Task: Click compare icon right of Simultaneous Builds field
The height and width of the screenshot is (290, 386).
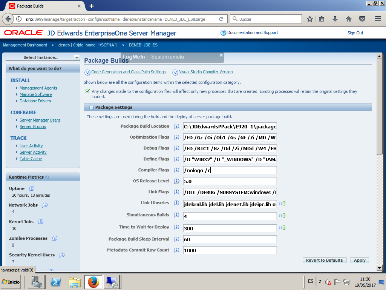Action: [x=282, y=216]
